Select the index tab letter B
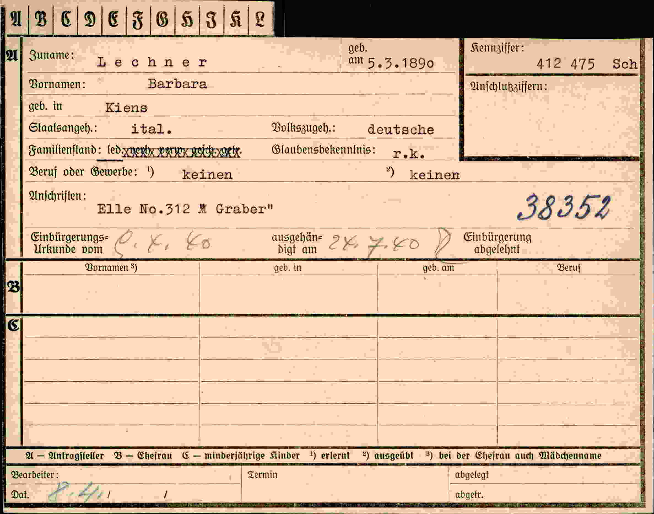The width and height of the screenshot is (654, 514). pos(41,19)
